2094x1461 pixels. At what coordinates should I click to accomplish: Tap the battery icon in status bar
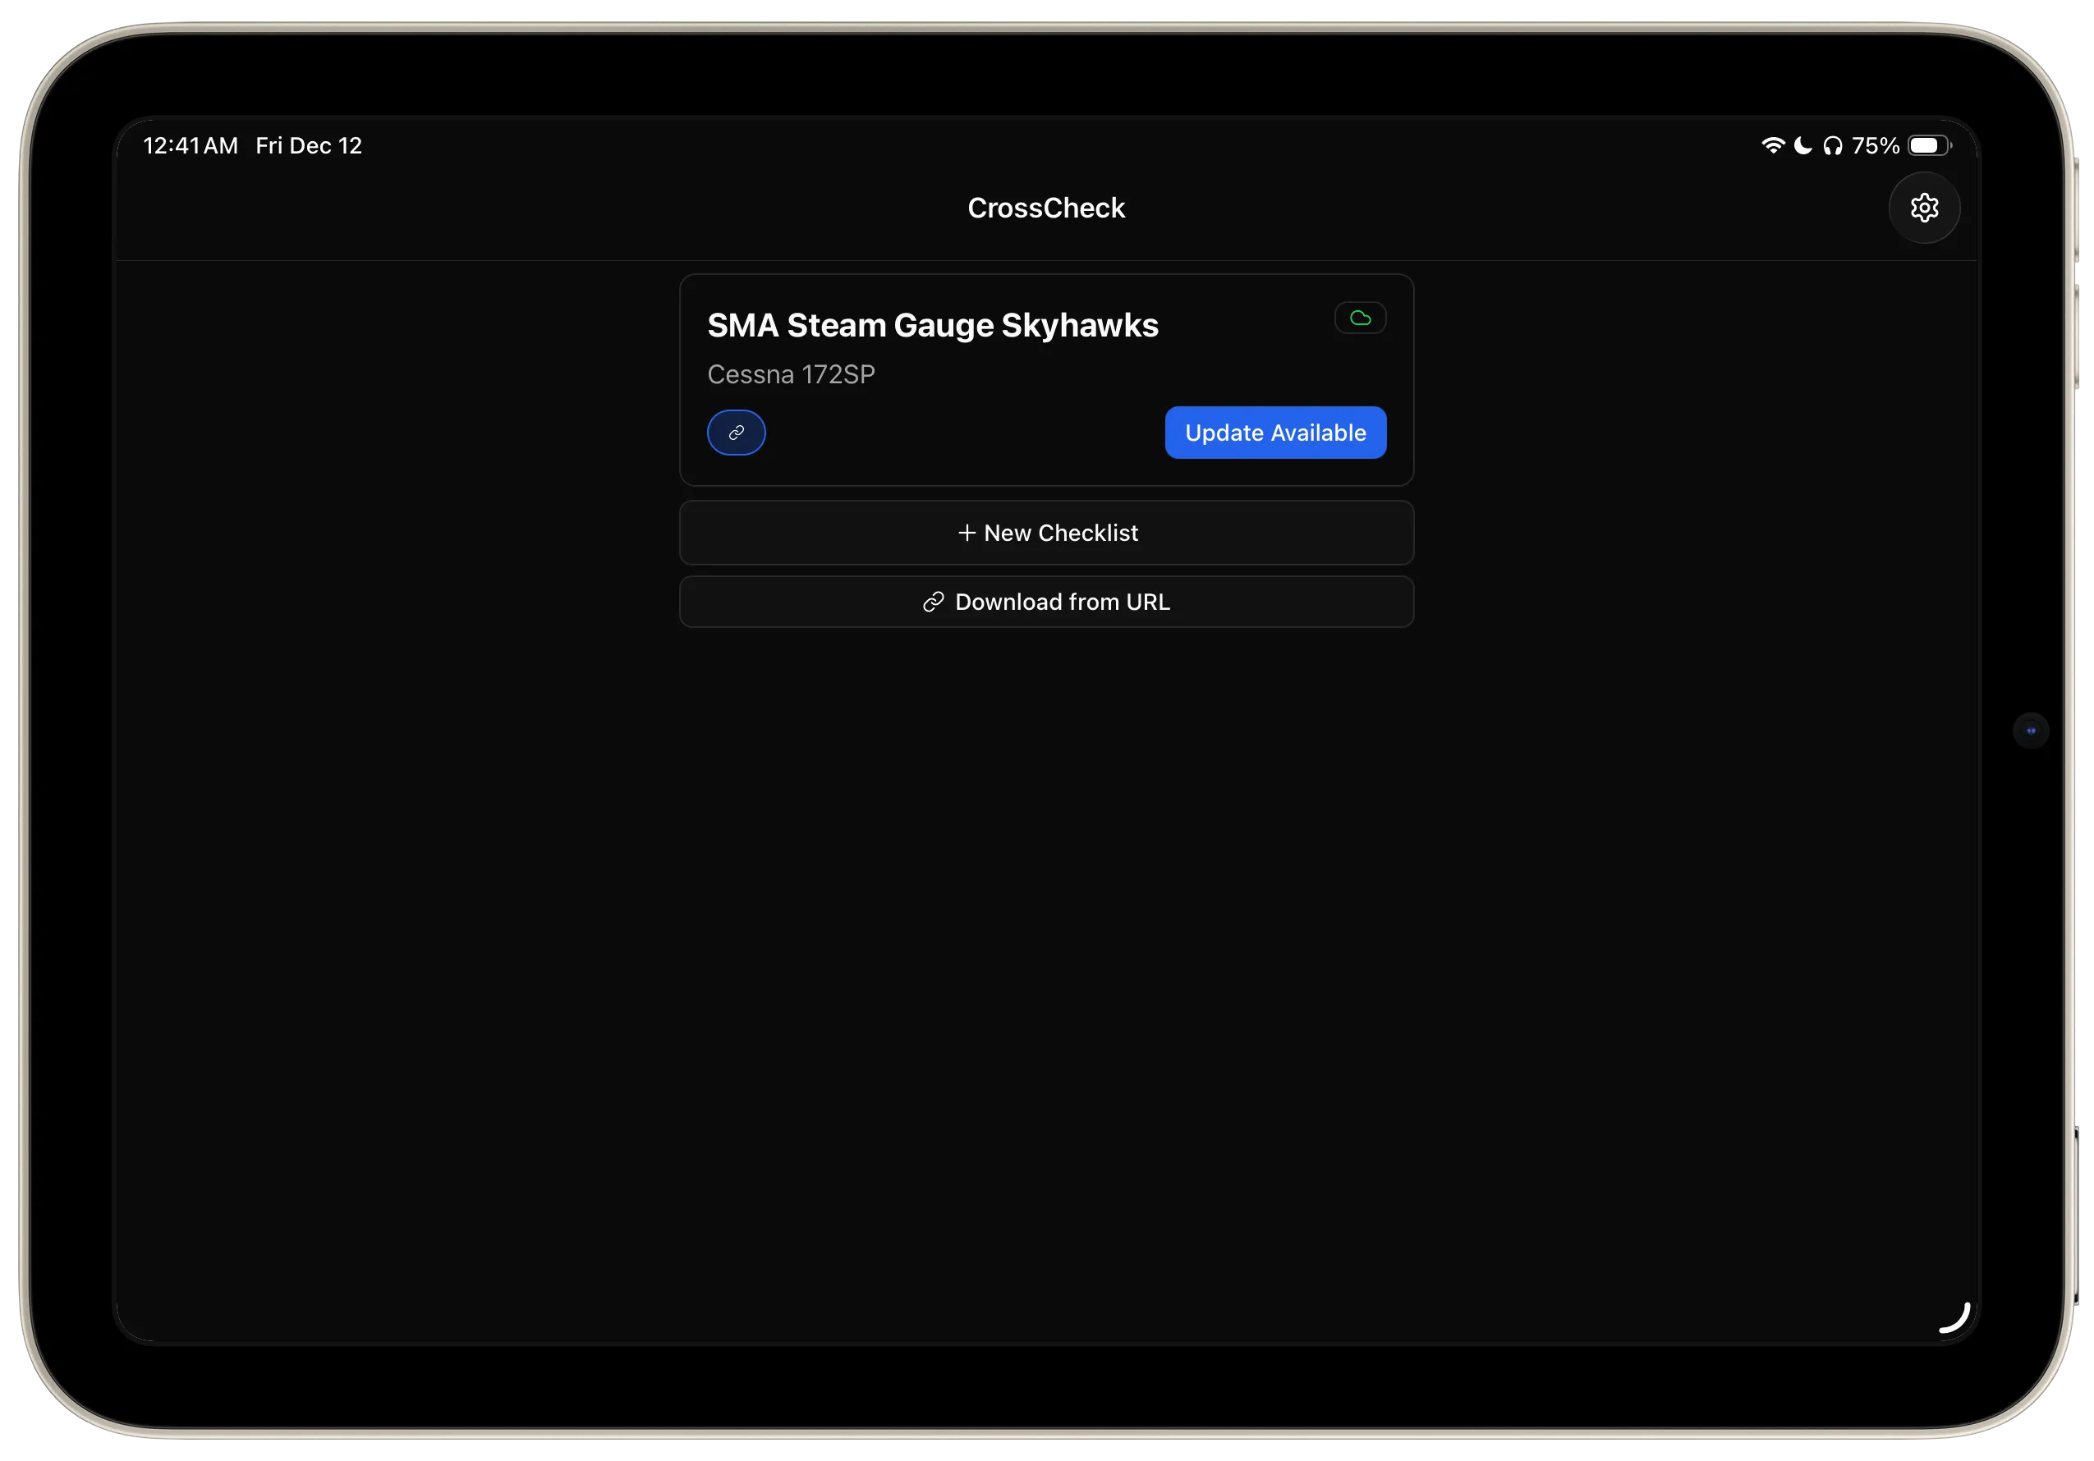click(x=1929, y=146)
